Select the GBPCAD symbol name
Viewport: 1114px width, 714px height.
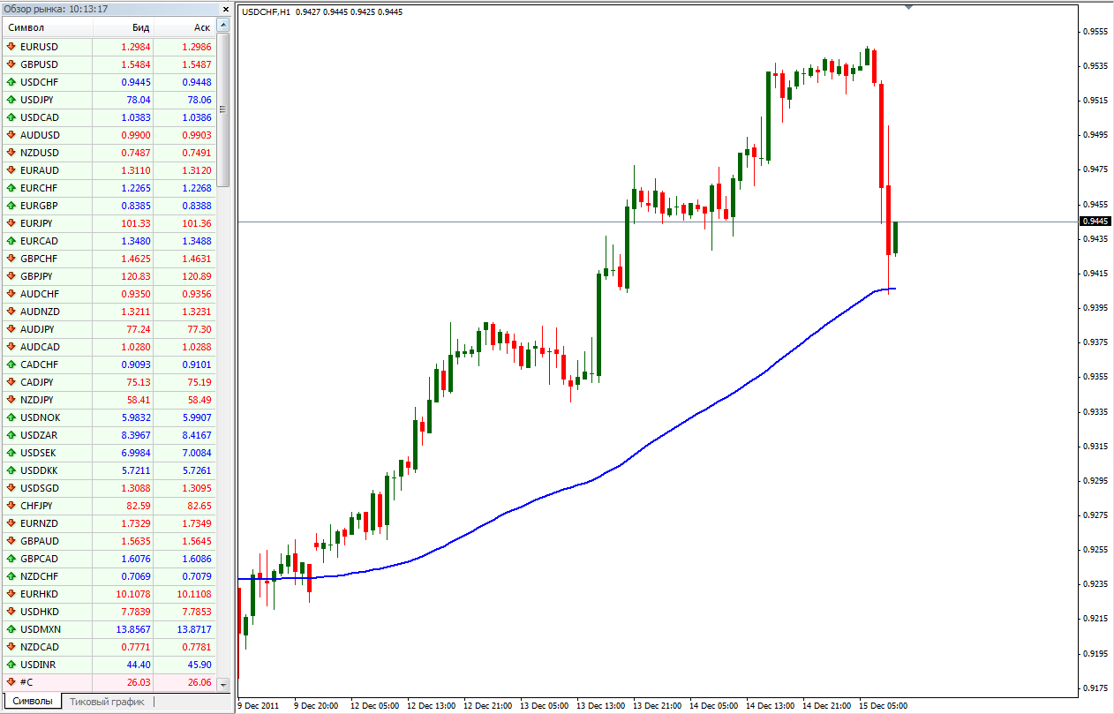[x=40, y=559]
